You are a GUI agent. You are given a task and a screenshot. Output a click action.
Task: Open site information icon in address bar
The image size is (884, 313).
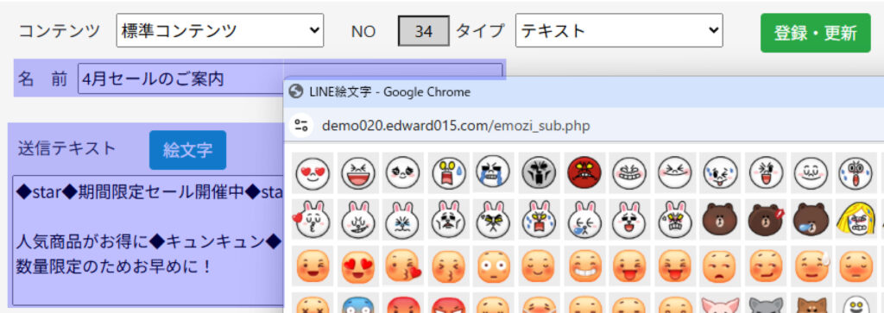tap(301, 125)
